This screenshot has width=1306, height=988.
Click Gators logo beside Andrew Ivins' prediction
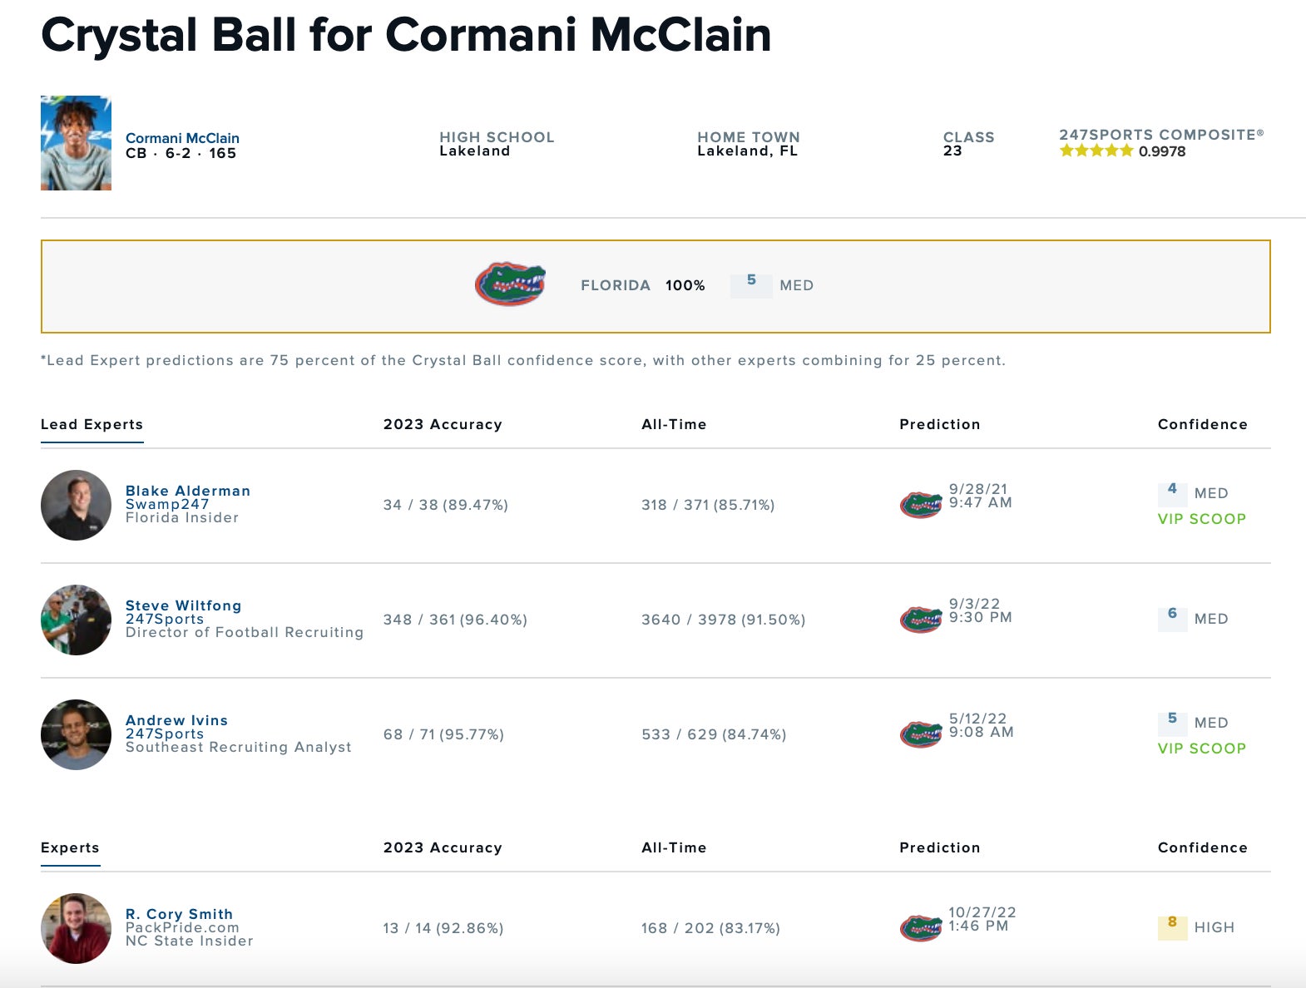(921, 734)
